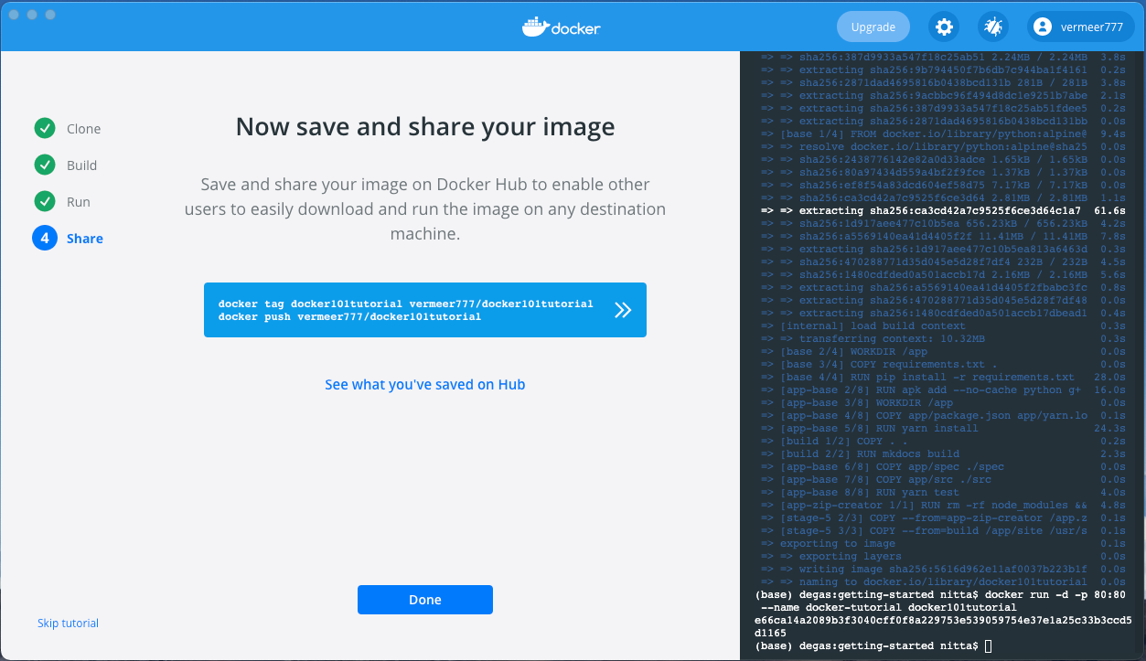The width and height of the screenshot is (1146, 661).
Task: Click the docker tag command text
Action: (405, 304)
